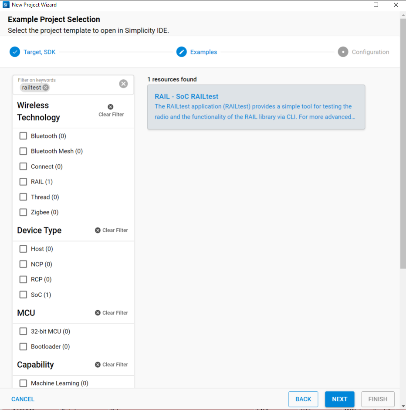
Task: Check the Bluetooth Mesh (0) checkbox
Action: pyautogui.click(x=23, y=151)
